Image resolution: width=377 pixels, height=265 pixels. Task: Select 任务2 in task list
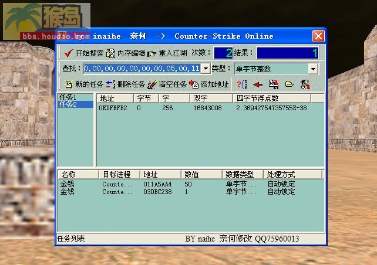pyautogui.click(x=76, y=104)
